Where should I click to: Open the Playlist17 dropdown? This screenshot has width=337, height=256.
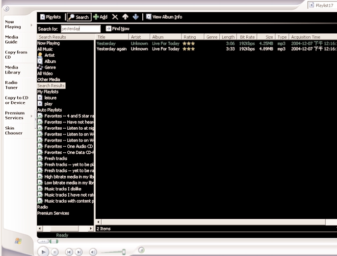pyautogui.click(x=322, y=5)
